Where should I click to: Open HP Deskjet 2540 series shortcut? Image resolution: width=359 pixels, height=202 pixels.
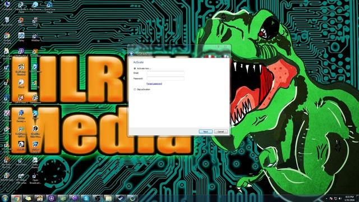[21, 178]
